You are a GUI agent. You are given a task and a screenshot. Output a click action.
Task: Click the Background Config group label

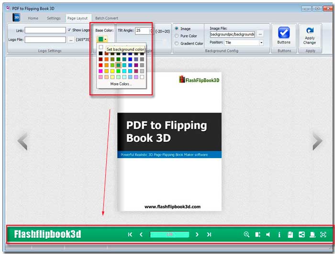222,51
